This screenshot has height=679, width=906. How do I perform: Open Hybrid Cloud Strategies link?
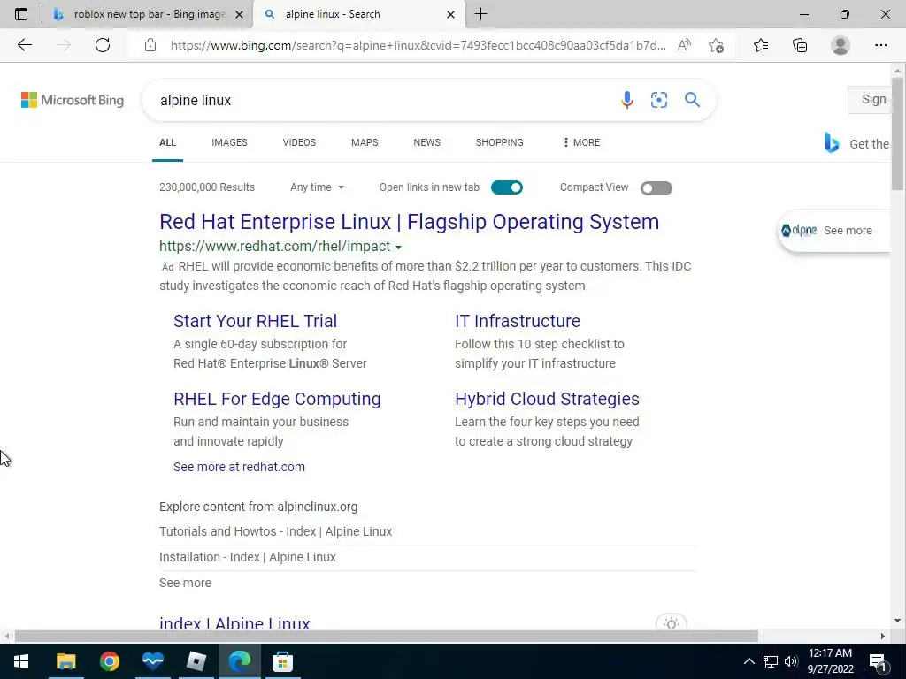(547, 399)
